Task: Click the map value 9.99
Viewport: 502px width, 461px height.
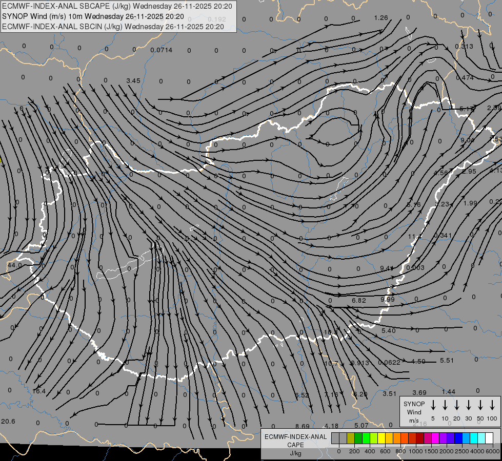Action: point(388,299)
